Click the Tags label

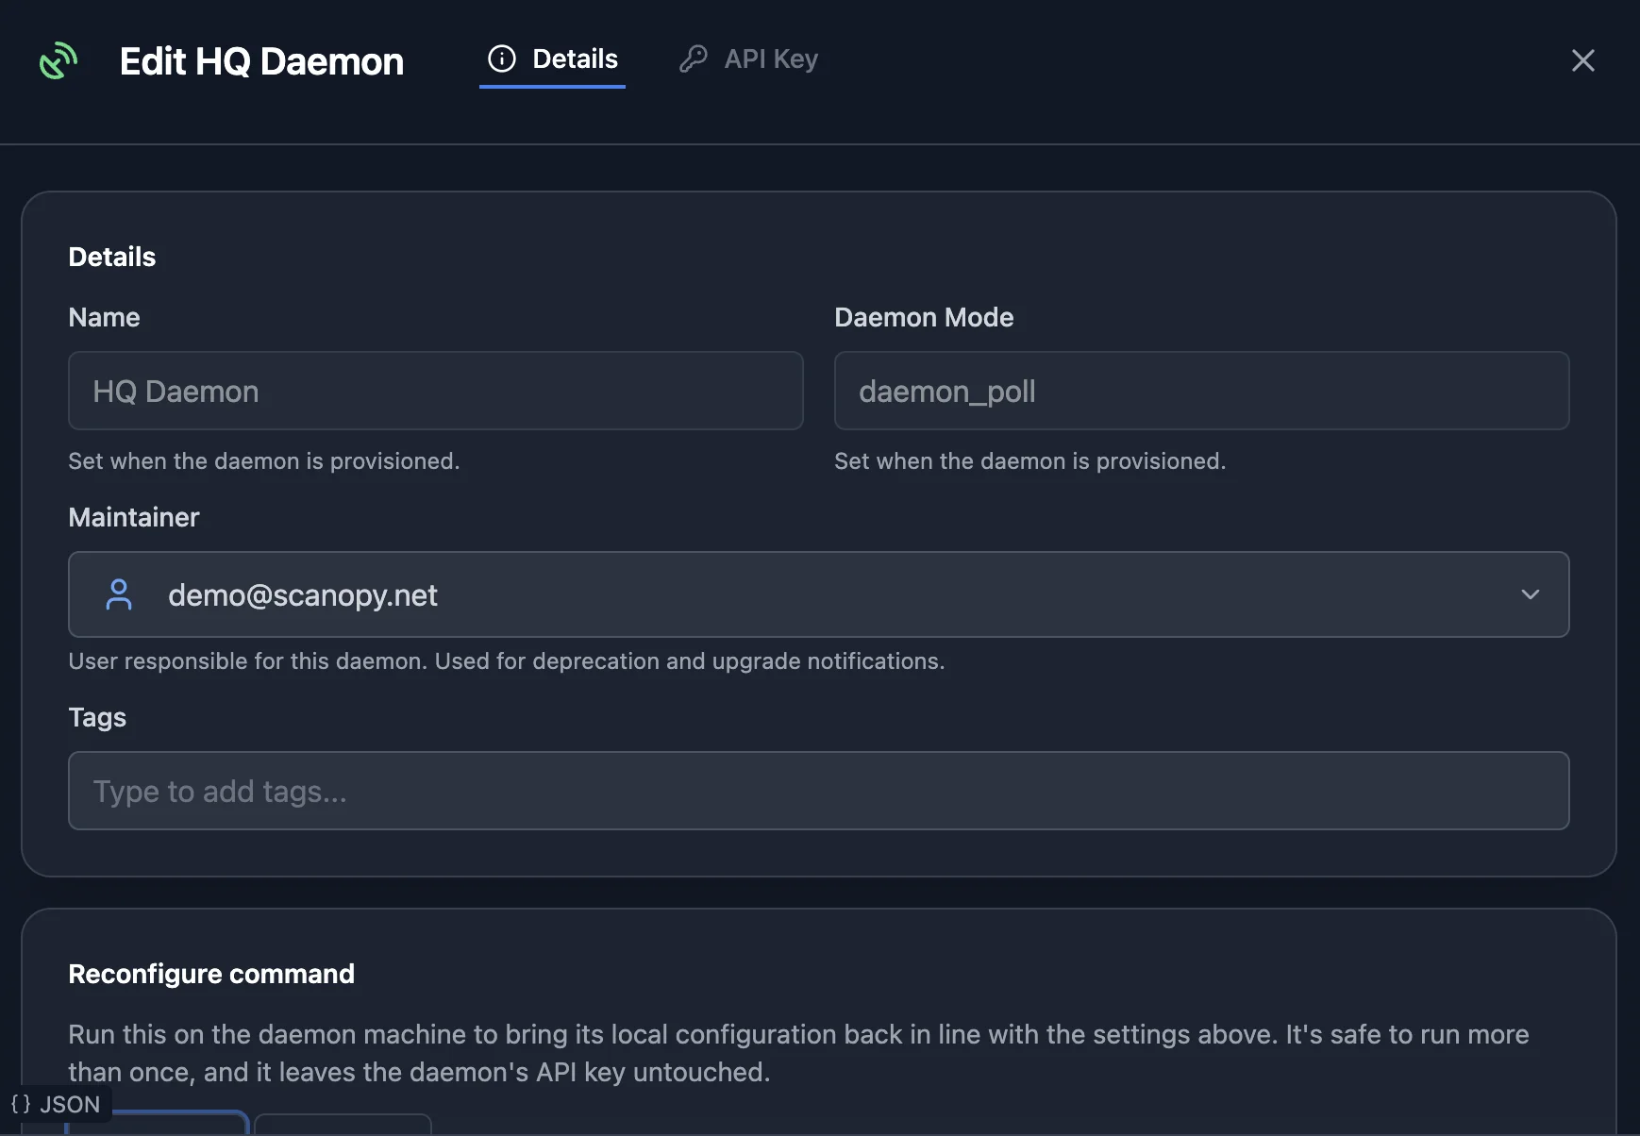[x=97, y=717]
